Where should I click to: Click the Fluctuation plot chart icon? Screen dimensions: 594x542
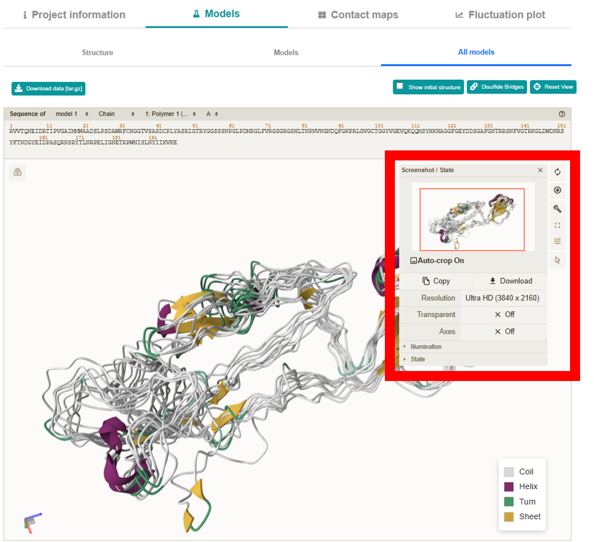[x=459, y=15]
